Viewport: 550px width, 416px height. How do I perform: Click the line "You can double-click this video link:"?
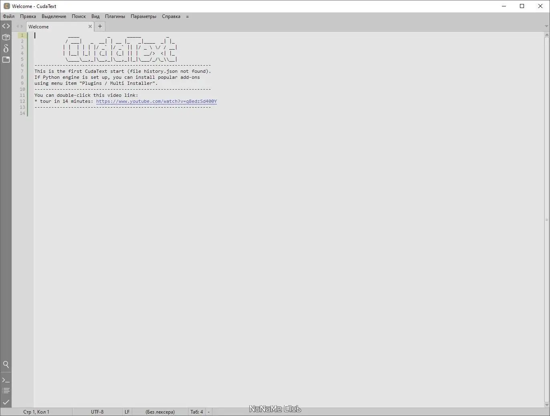click(x=86, y=95)
